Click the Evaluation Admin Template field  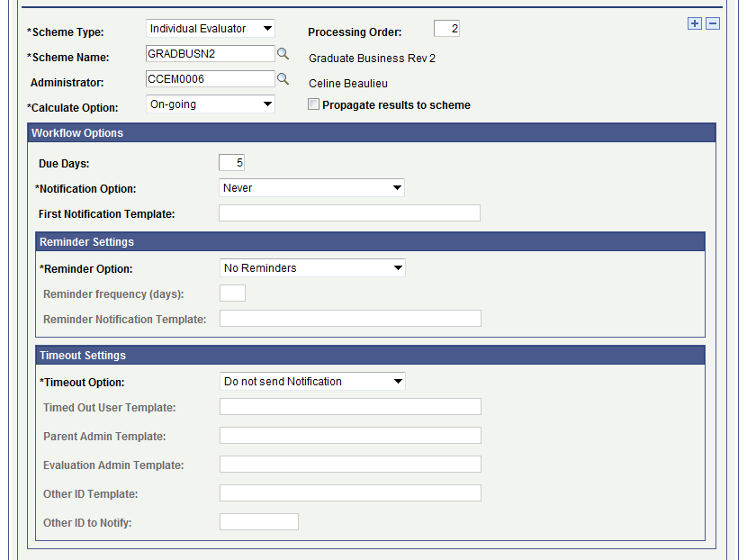(350, 464)
